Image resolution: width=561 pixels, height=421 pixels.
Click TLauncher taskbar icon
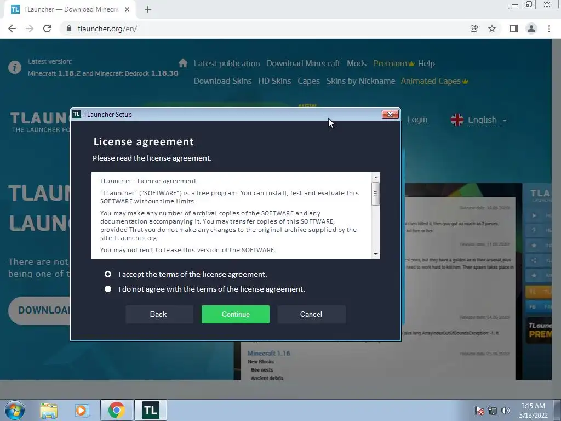pyautogui.click(x=150, y=410)
